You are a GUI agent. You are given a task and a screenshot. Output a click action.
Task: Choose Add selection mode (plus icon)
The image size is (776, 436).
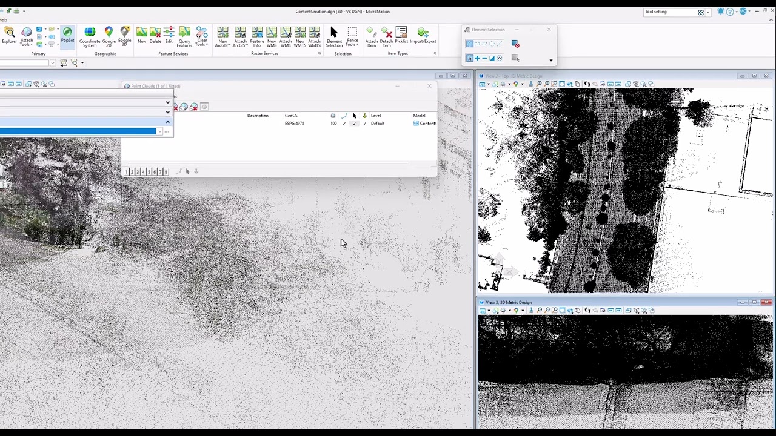[x=477, y=58]
